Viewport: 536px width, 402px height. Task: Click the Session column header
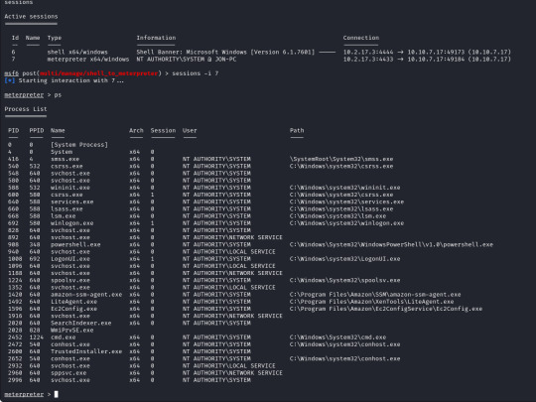click(163, 130)
